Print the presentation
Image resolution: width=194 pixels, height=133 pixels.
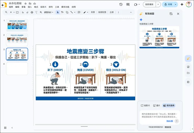32,12
